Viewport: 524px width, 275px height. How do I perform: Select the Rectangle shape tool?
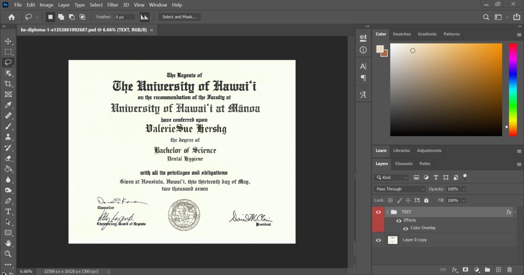(x=8, y=232)
